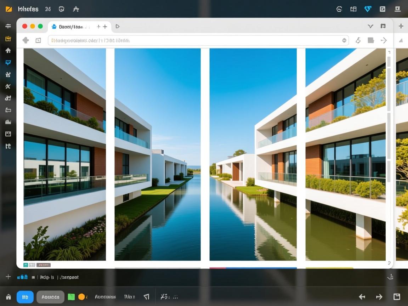This screenshot has width=408, height=306.
Task: Click the home icon in bottom bar
Action: (x=8, y=297)
